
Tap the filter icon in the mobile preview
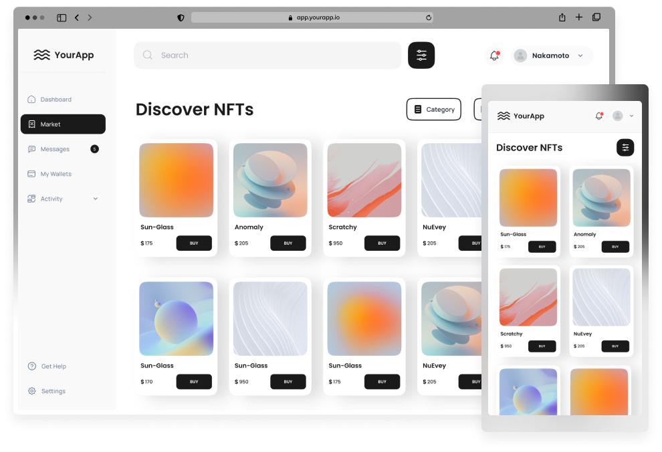pyautogui.click(x=625, y=148)
